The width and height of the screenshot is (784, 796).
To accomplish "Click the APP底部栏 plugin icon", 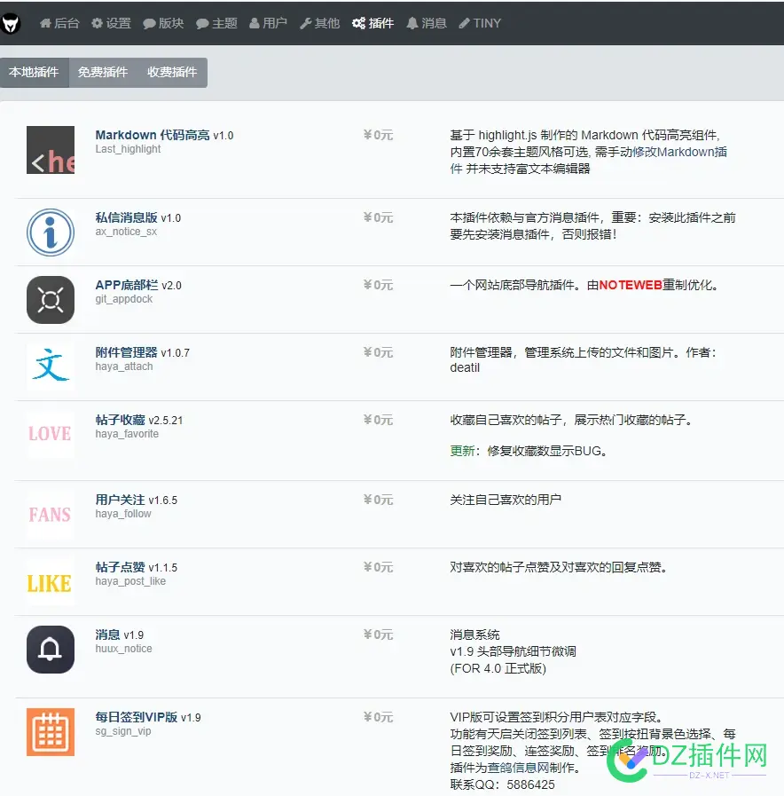I will pos(51,300).
